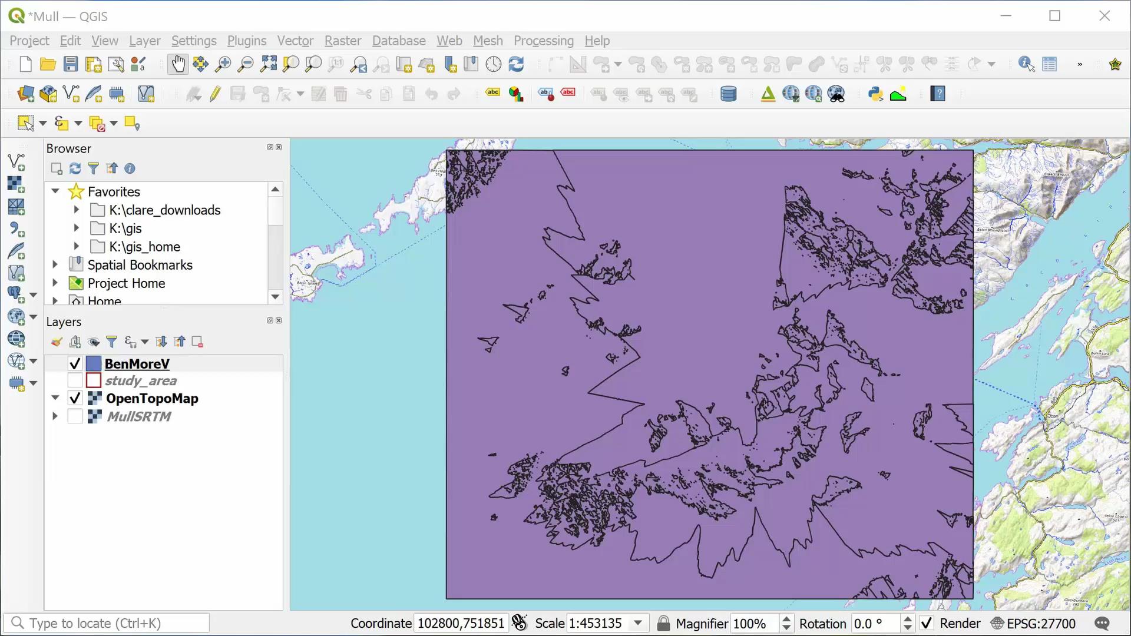
Task: Toggle the Render checkbox in status bar
Action: click(x=927, y=622)
